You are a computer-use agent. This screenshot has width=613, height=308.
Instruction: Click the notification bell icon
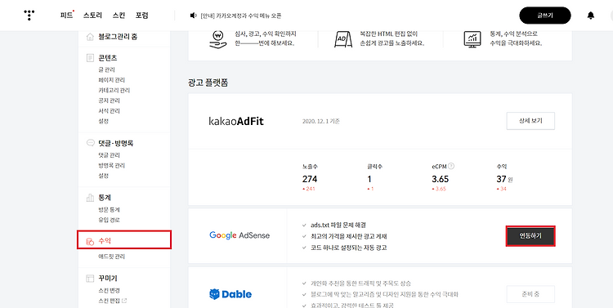pyautogui.click(x=591, y=16)
